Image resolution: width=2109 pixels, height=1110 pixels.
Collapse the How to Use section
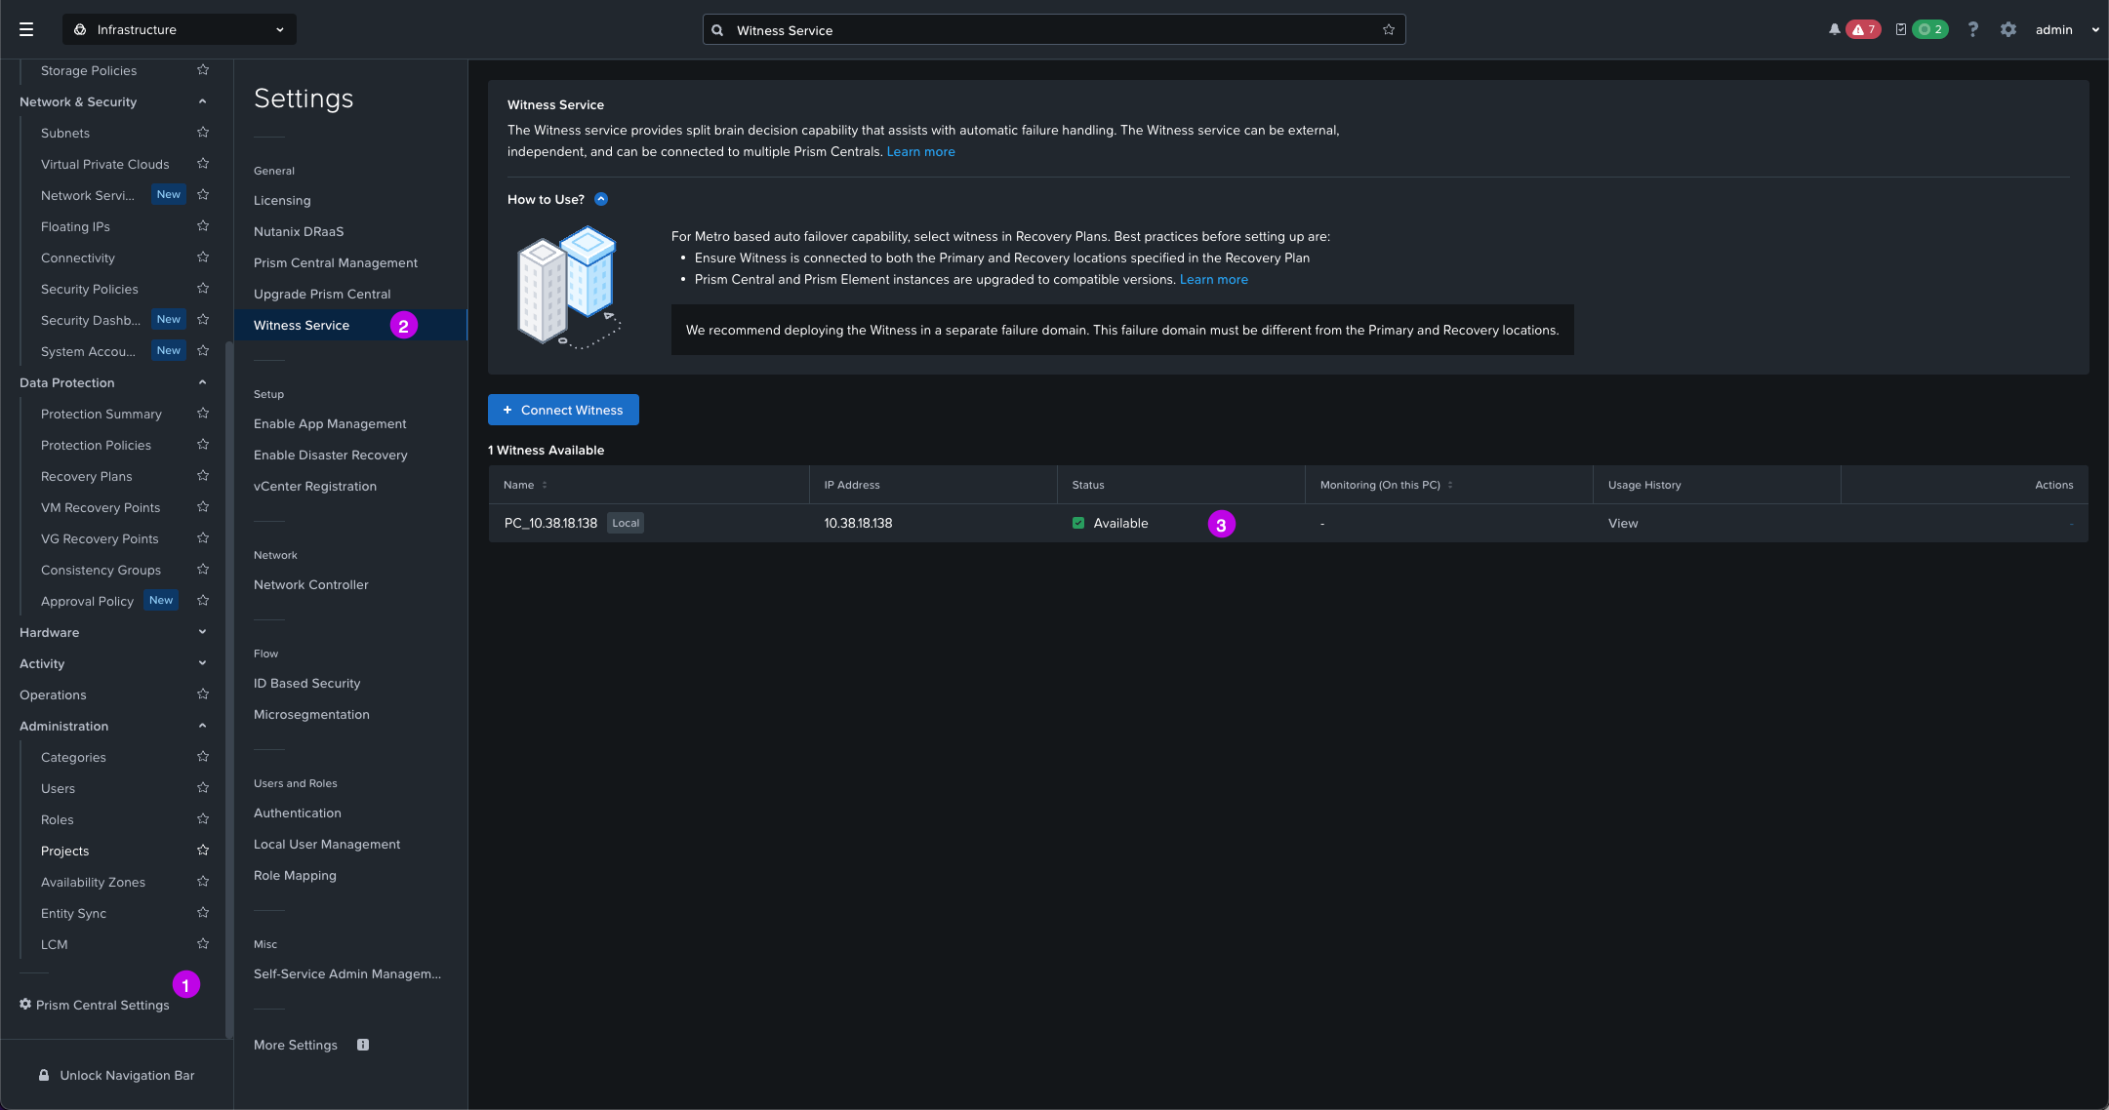pyautogui.click(x=601, y=199)
